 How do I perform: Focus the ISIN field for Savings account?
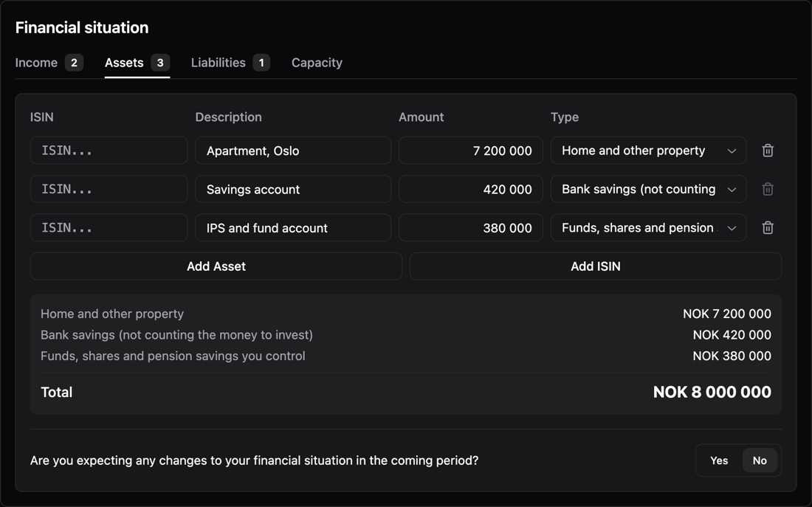pyautogui.click(x=109, y=189)
